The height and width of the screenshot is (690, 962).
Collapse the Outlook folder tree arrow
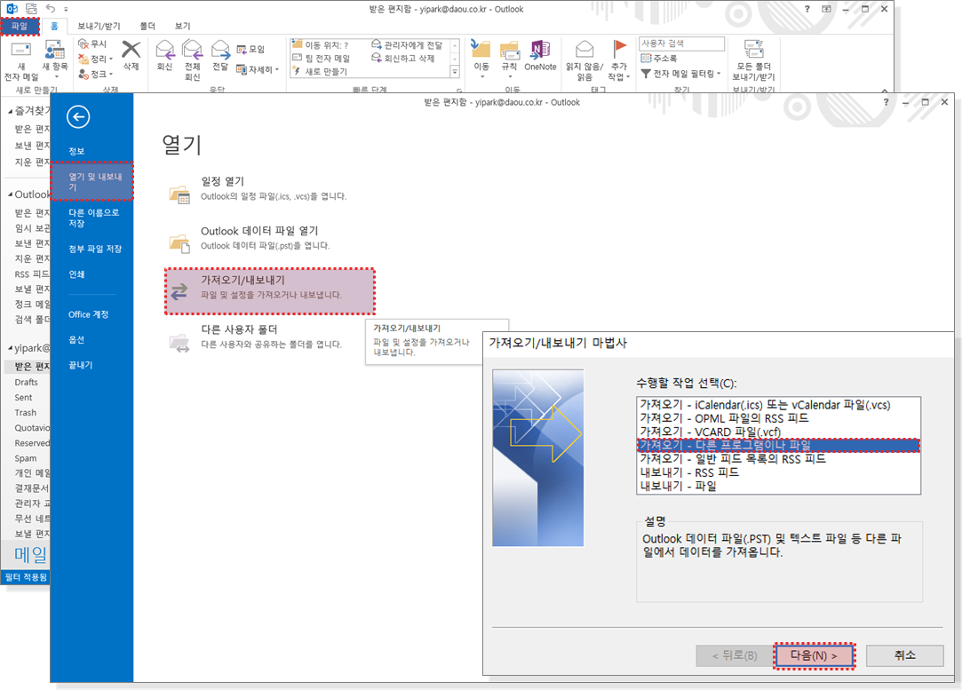coord(10,194)
